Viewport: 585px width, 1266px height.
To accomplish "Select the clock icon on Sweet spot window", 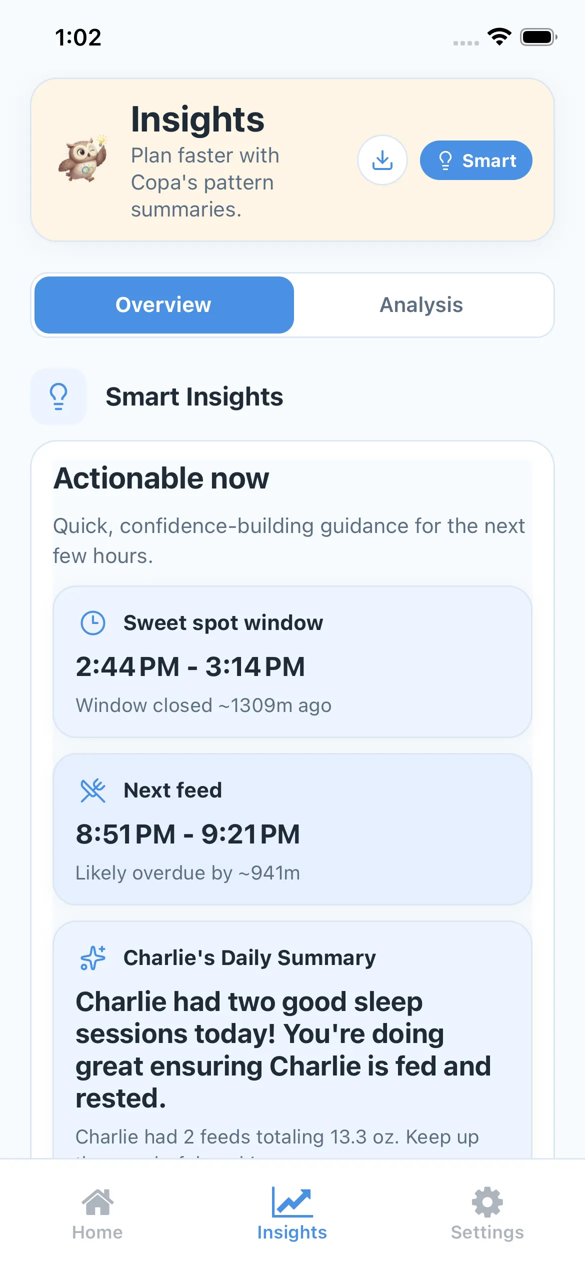I will tap(92, 622).
